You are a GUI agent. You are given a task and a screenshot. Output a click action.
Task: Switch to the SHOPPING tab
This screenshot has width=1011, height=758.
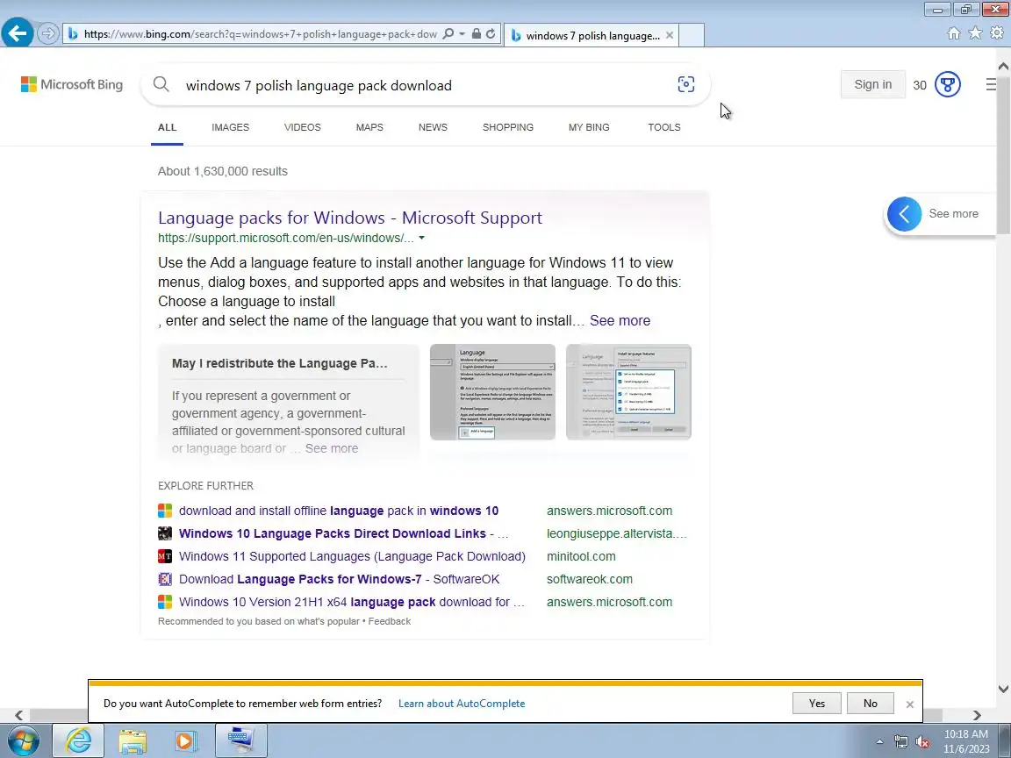point(508,127)
